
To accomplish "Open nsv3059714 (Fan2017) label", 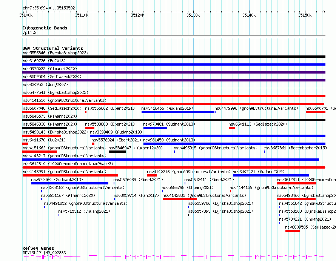I will [136, 195].
